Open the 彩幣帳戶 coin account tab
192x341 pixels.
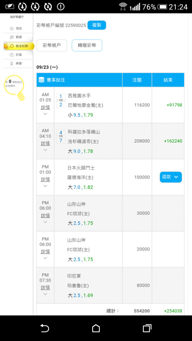[52, 45]
